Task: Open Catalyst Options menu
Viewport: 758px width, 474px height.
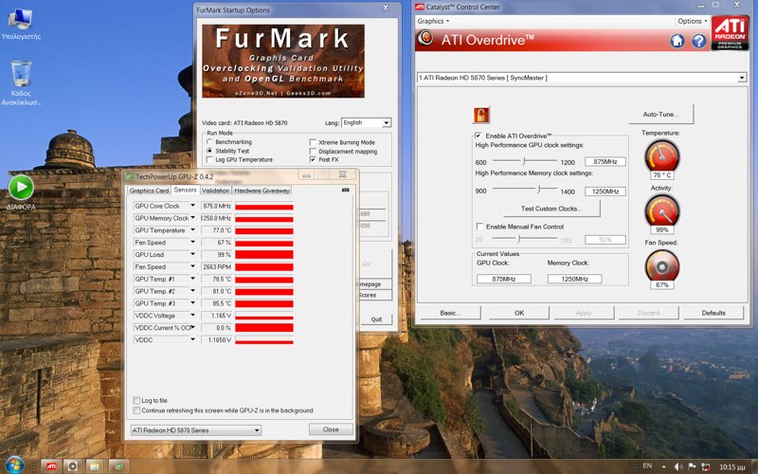Action: (x=693, y=21)
